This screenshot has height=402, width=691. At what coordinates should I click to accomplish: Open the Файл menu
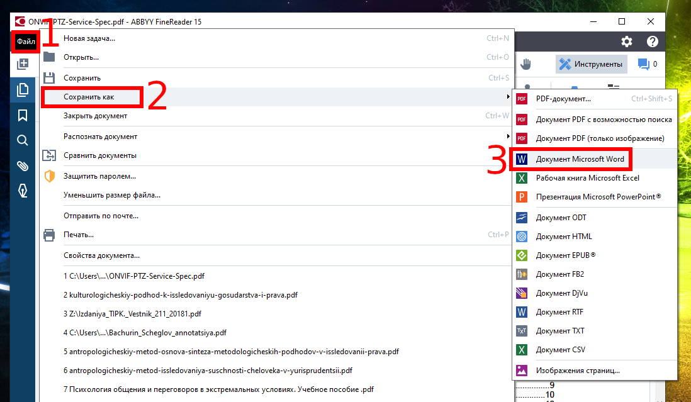click(26, 42)
